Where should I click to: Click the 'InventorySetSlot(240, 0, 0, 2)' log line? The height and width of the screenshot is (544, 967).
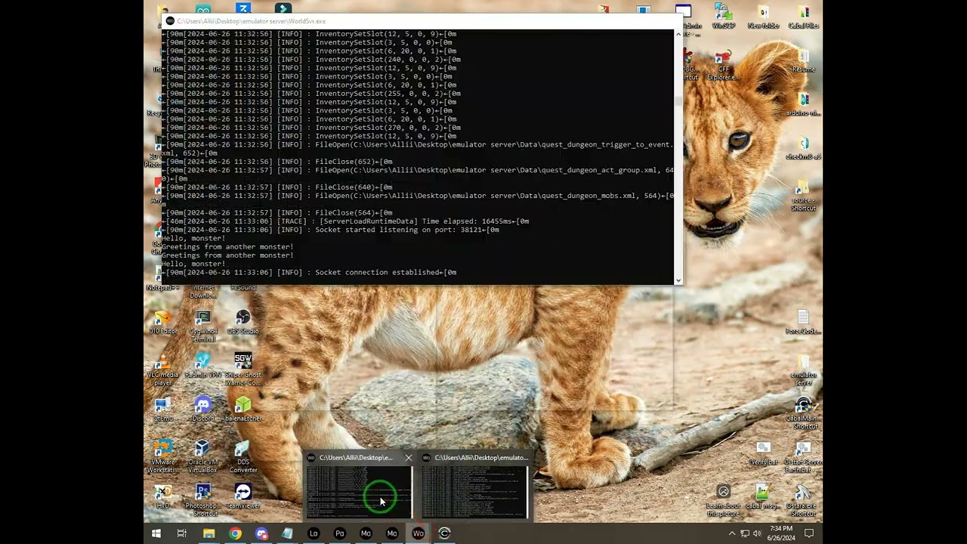[311, 60]
